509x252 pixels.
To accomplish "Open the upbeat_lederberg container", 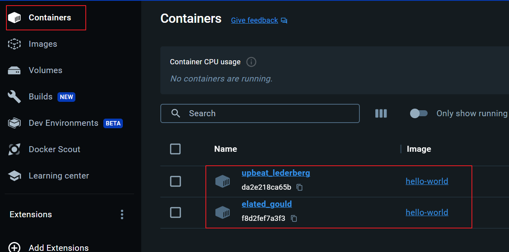I will (x=276, y=173).
